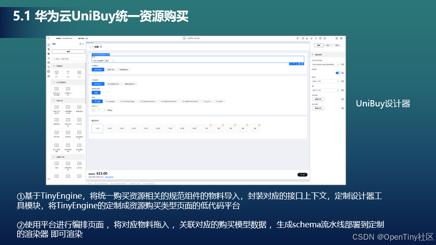The image size is (436, 245).
Task: Switch to the advanced tab in right panel
Action: [337, 45]
